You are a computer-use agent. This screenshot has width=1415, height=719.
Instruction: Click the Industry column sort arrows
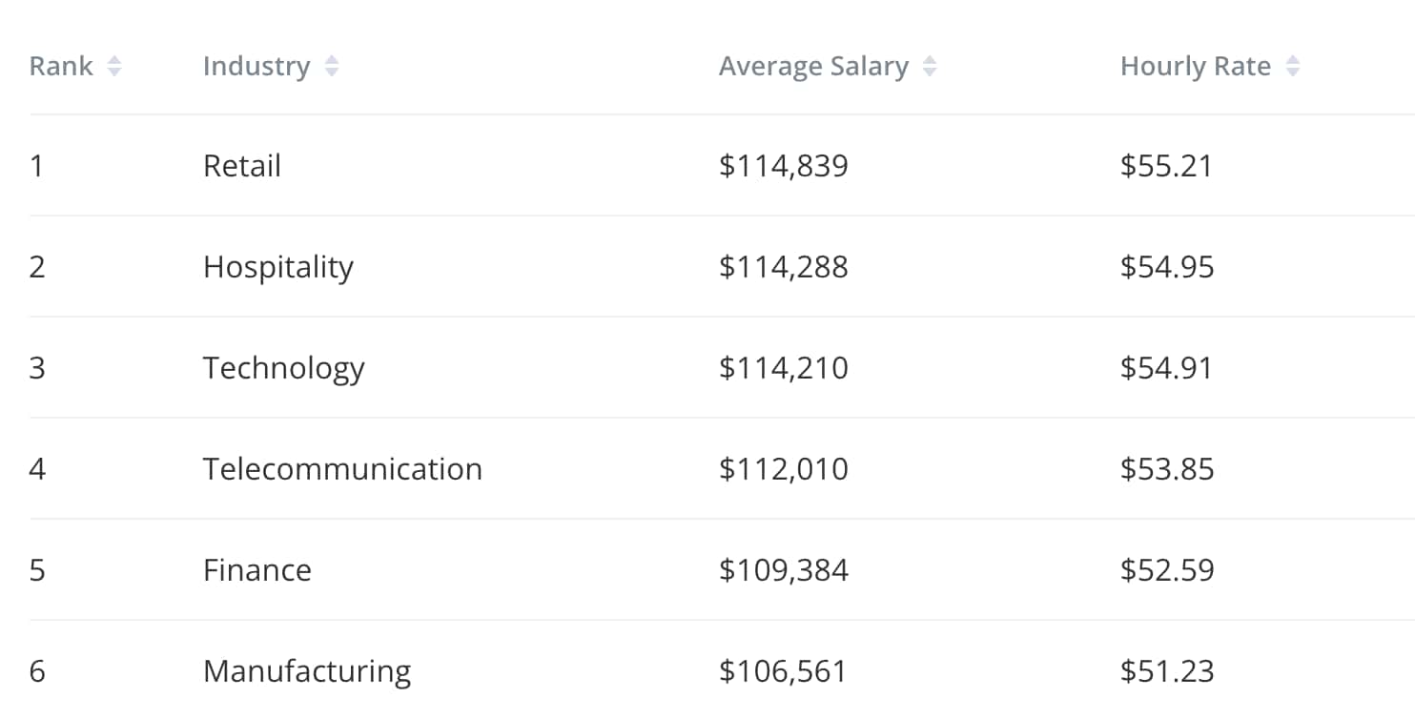(332, 67)
